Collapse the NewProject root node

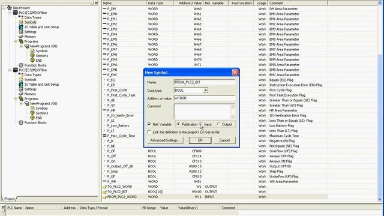(x=4, y=8)
